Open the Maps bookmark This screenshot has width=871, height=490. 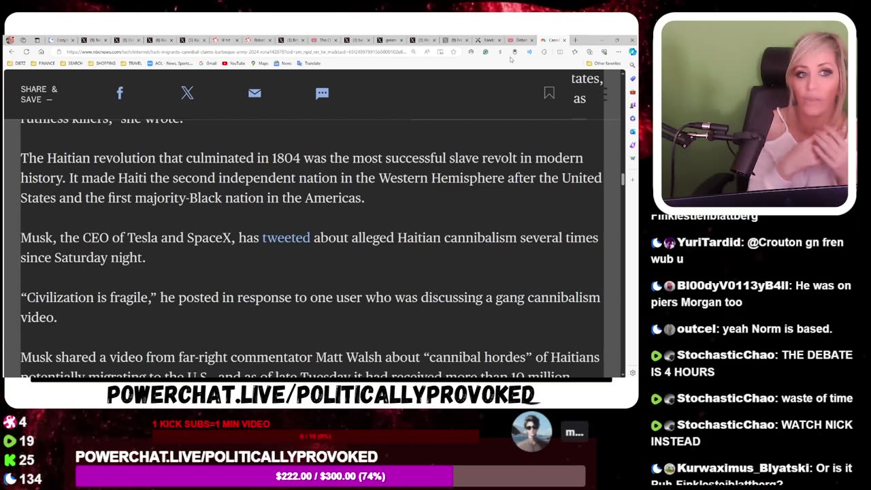[259, 63]
